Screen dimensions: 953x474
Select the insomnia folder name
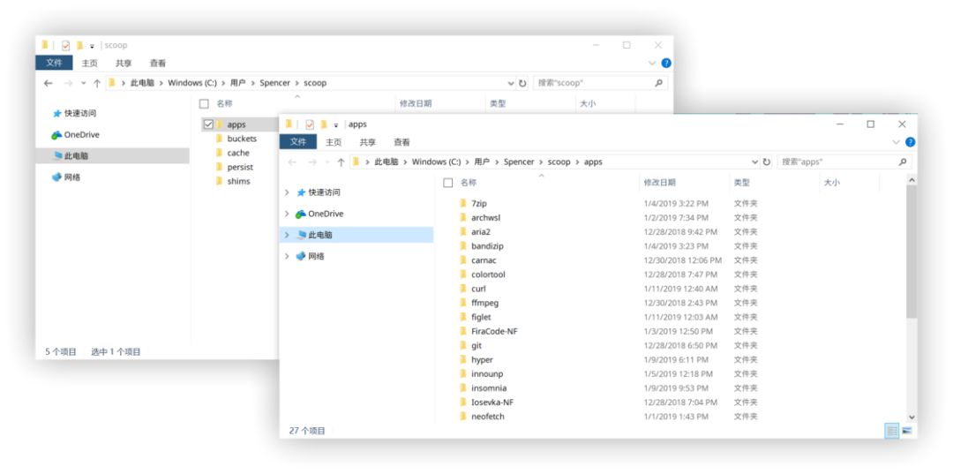click(x=489, y=388)
